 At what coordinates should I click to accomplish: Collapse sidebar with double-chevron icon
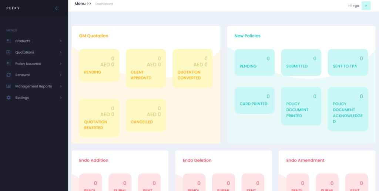click(x=57, y=8)
